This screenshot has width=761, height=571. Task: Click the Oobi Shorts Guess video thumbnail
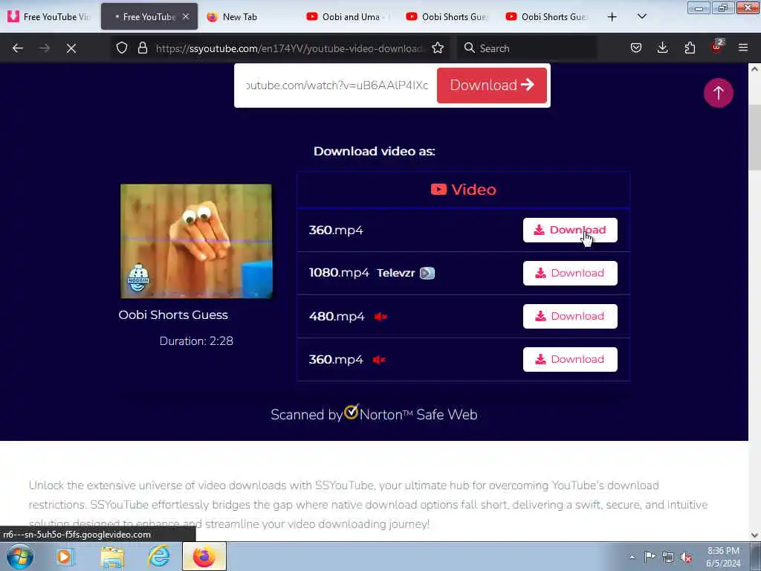tap(196, 241)
